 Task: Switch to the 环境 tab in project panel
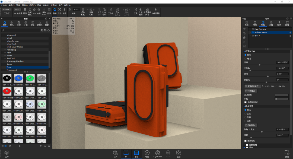[271, 23]
